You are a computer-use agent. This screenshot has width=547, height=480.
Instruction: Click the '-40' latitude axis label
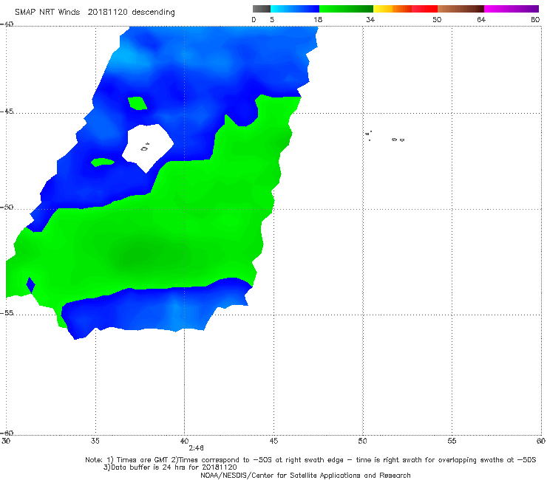click(7, 24)
